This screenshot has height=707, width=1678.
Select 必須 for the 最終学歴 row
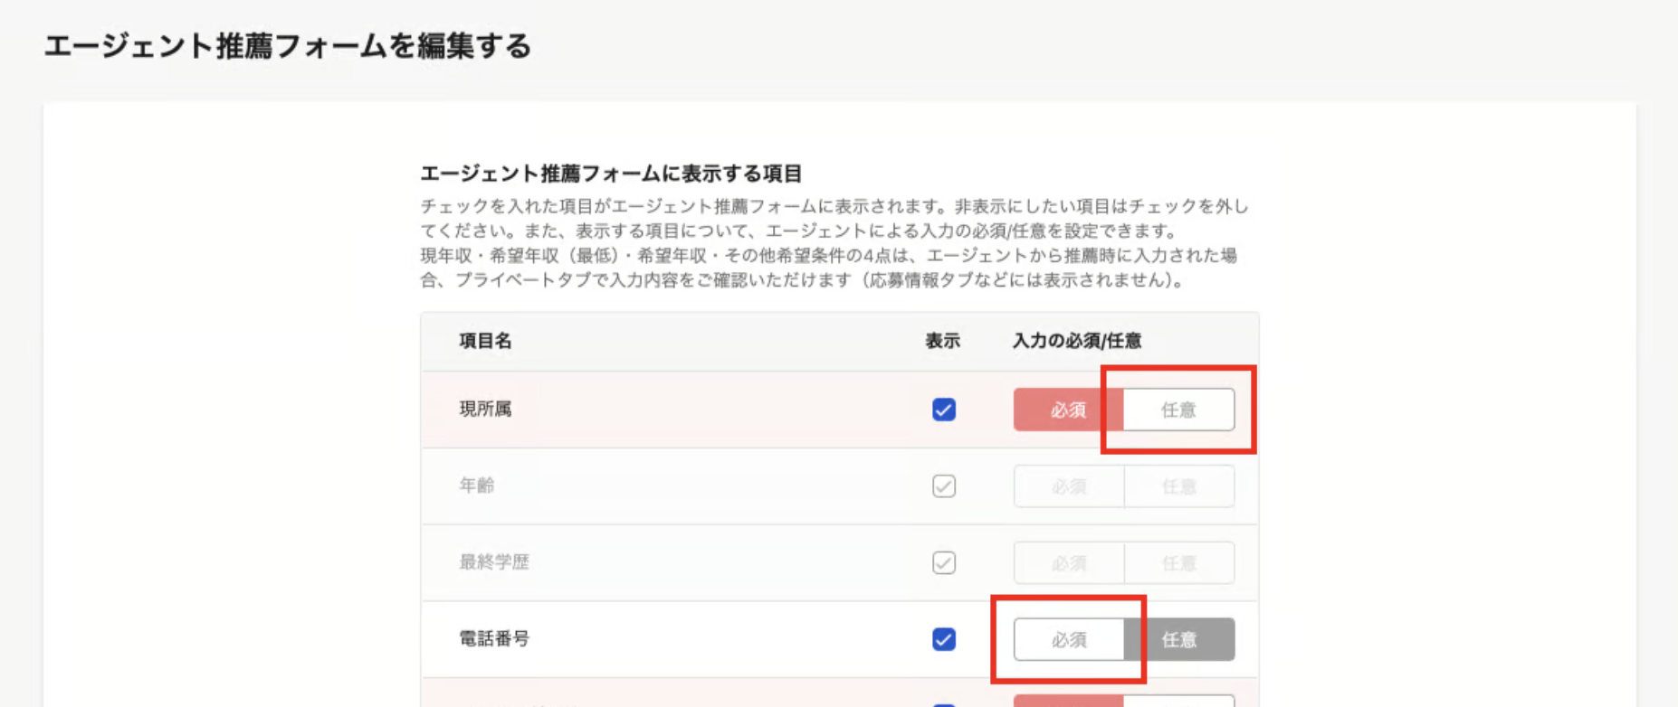click(x=1068, y=562)
